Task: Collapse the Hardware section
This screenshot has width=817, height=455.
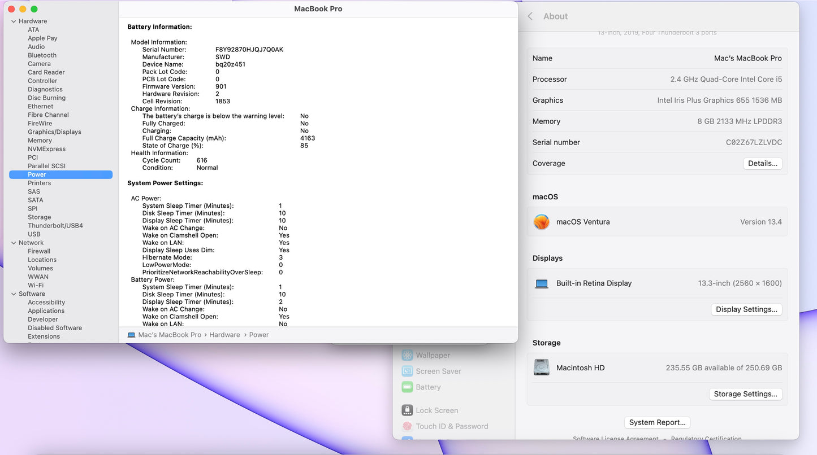Action: (14, 21)
